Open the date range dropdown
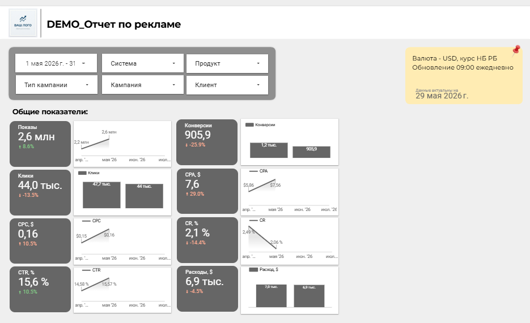This screenshot has height=323, width=530. (x=56, y=63)
